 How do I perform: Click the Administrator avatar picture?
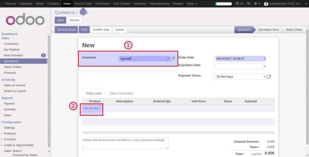pyautogui.click(x=266, y=4)
